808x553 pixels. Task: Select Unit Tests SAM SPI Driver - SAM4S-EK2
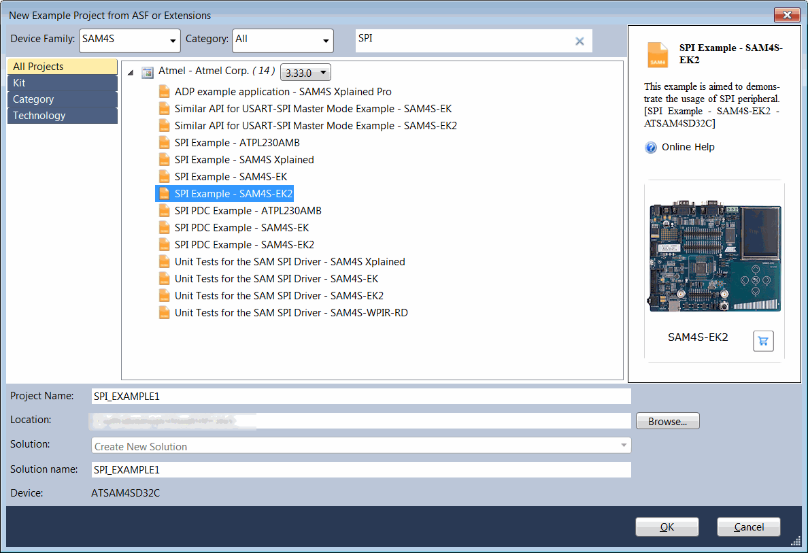279,296
